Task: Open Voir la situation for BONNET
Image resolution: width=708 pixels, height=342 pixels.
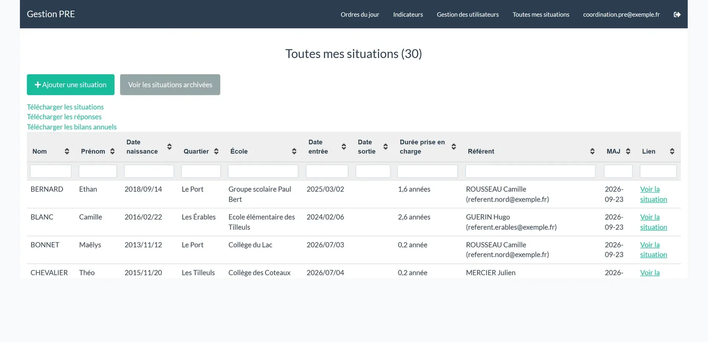Action: tap(653, 250)
